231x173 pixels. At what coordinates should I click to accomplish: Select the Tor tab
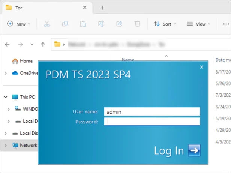click(45, 8)
